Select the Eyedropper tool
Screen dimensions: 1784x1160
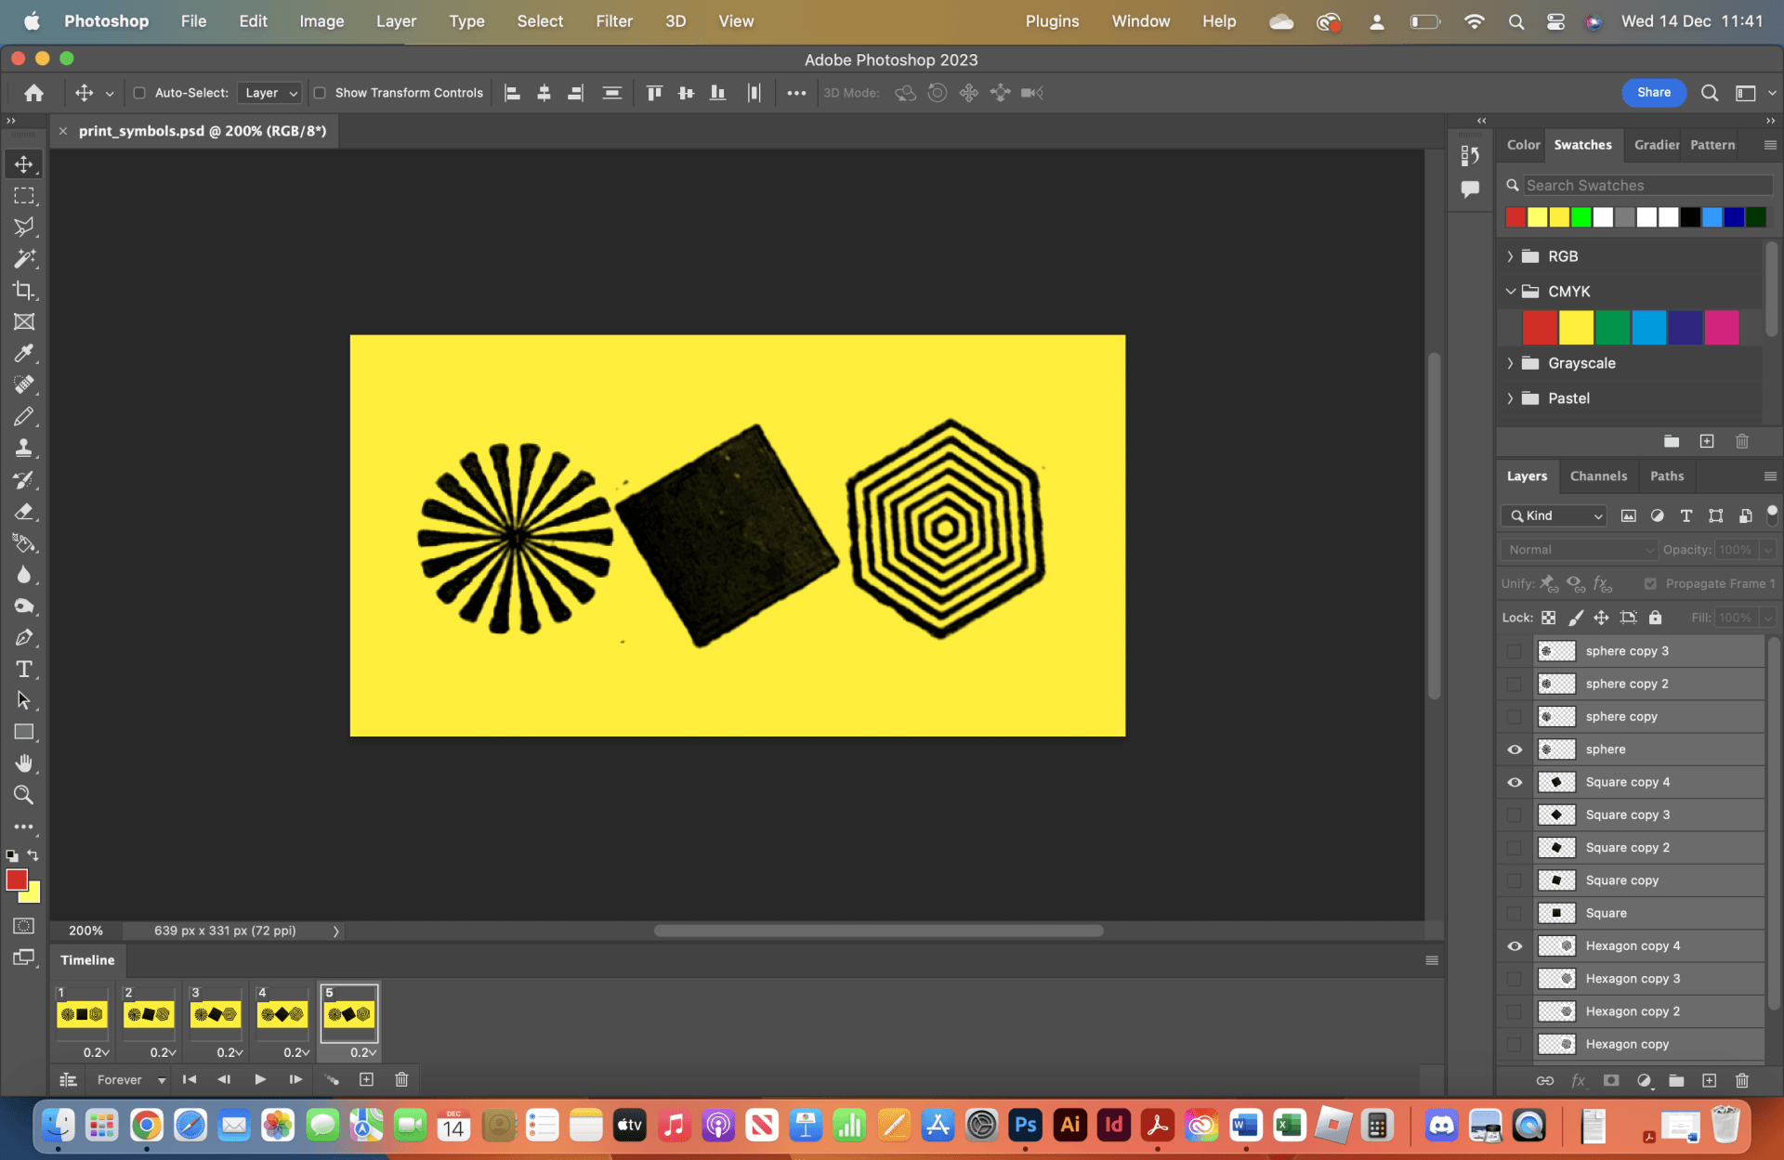click(24, 353)
